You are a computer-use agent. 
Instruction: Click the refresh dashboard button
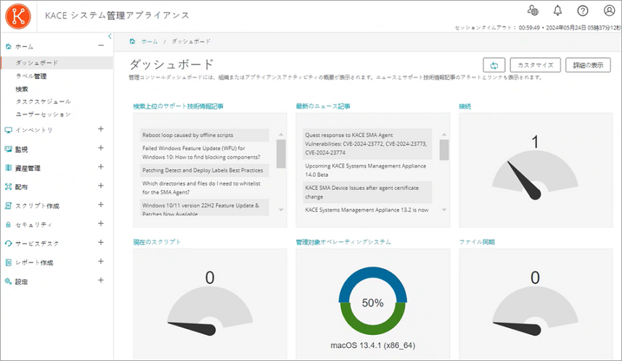coord(494,65)
